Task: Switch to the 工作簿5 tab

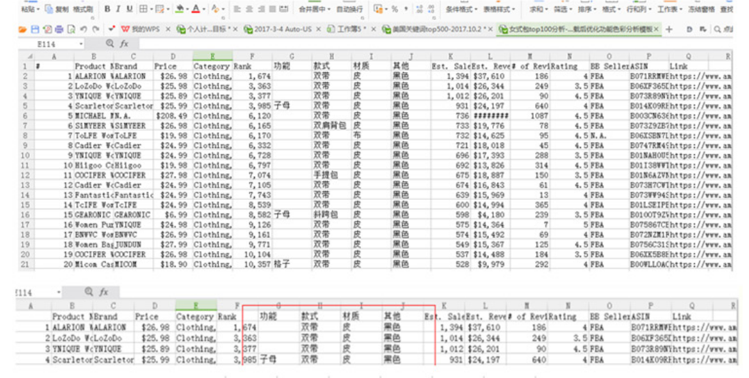Action: click(x=351, y=29)
